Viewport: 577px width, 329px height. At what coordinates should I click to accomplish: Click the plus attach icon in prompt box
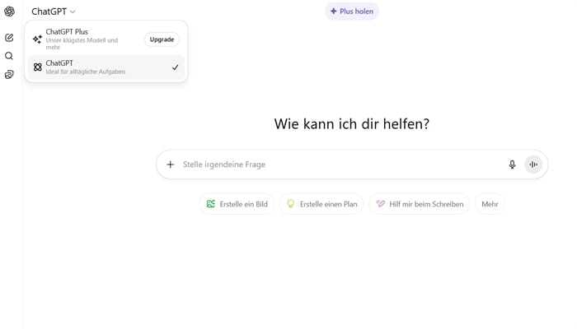coord(170,164)
